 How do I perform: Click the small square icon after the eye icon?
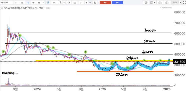(49, 8)
